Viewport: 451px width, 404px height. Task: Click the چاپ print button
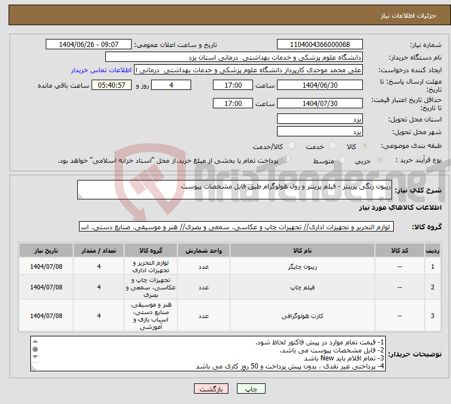coord(251,389)
